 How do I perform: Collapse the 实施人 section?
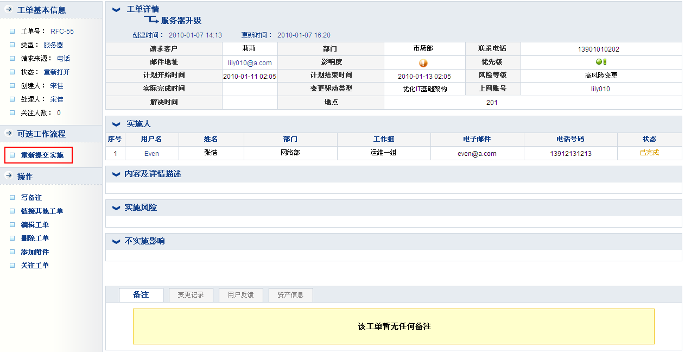click(116, 124)
